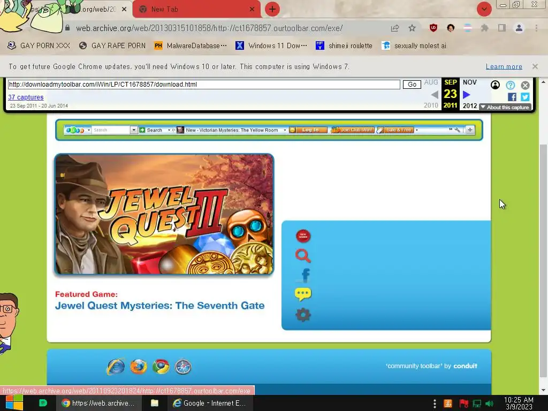This screenshot has height=411, width=548.
Task: Choose the Chrome browser icon in footer
Action: (161, 367)
